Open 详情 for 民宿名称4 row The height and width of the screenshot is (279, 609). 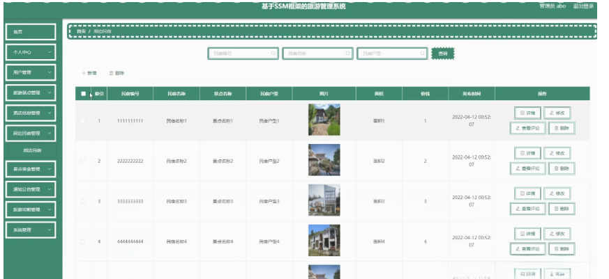pos(527,234)
